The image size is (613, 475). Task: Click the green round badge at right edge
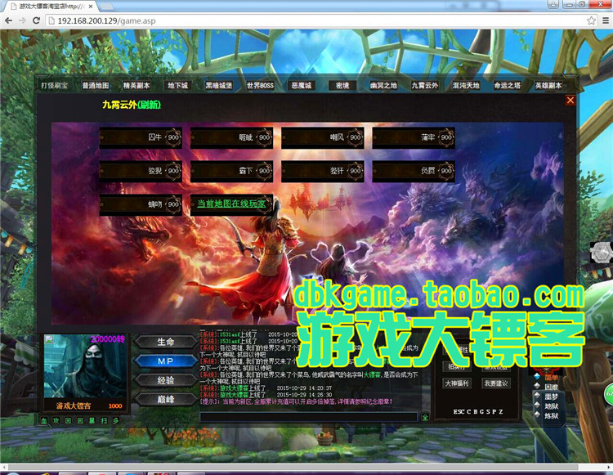click(609, 393)
